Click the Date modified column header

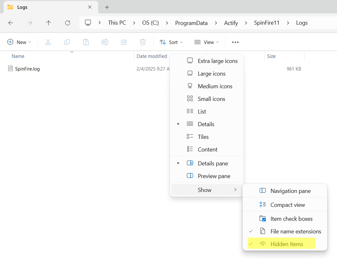click(x=152, y=56)
